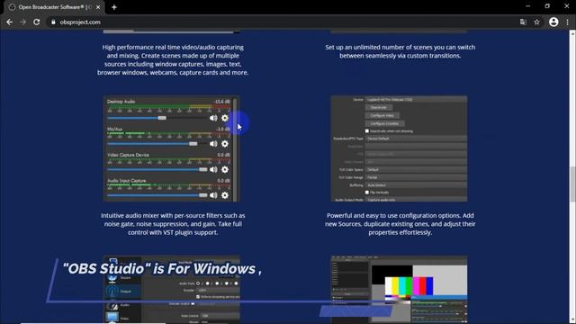Image resolution: width=576 pixels, height=324 pixels.
Task: Click the Video Capture Device volume slider
Action: pos(157,169)
